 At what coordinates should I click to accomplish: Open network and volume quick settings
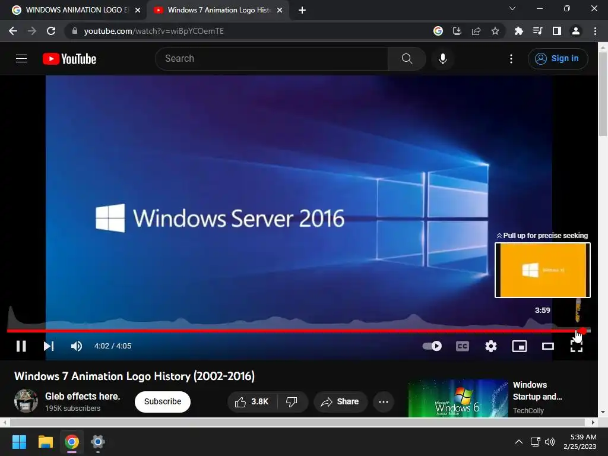point(543,442)
